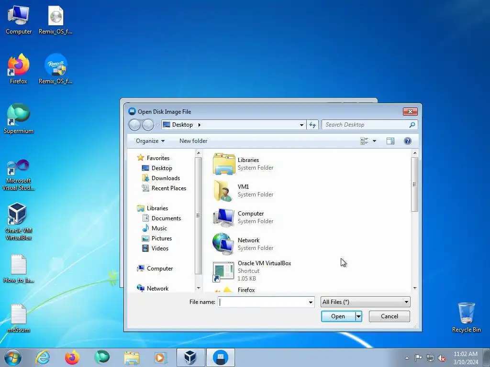Refresh the Desktop folder view
The height and width of the screenshot is (367, 490).
click(x=312, y=125)
